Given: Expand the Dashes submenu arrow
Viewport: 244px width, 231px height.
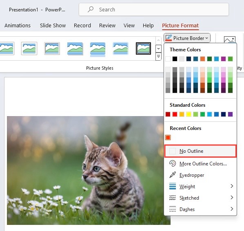Looking at the screenshot, I should tap(232, 209).
